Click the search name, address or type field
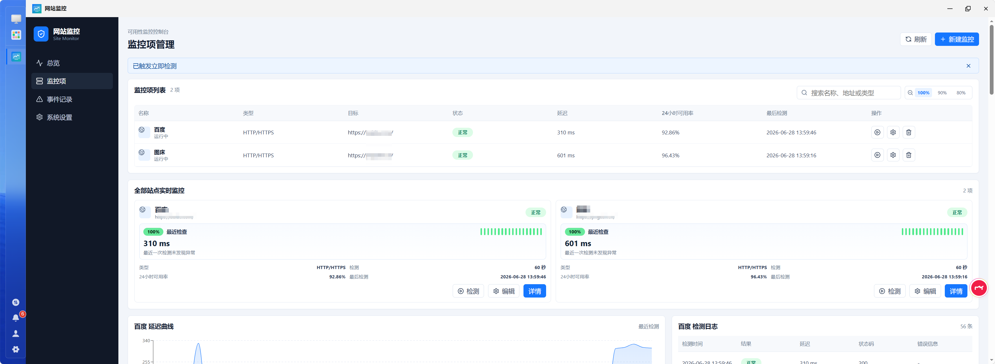The image size is (995, 364). (x=849, y=93)
